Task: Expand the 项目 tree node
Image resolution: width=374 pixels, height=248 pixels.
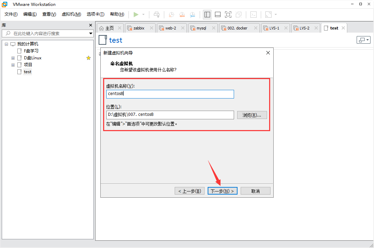Action: coord(13,65)
